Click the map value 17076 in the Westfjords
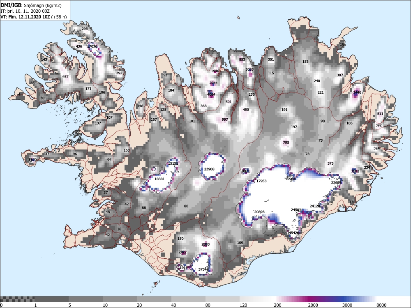 92,46
